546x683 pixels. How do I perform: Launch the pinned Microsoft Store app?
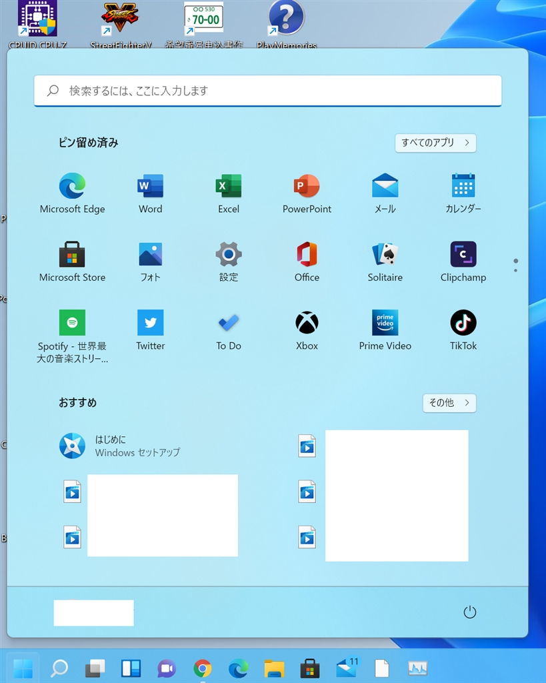[72, 261]
